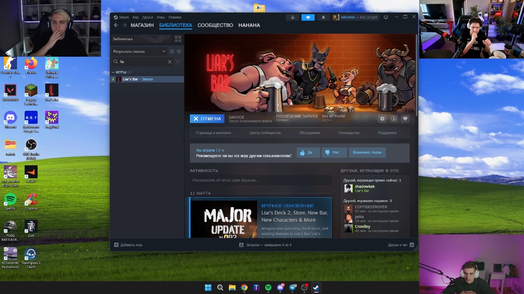Open the Игры menu

[x=161, y=17]
